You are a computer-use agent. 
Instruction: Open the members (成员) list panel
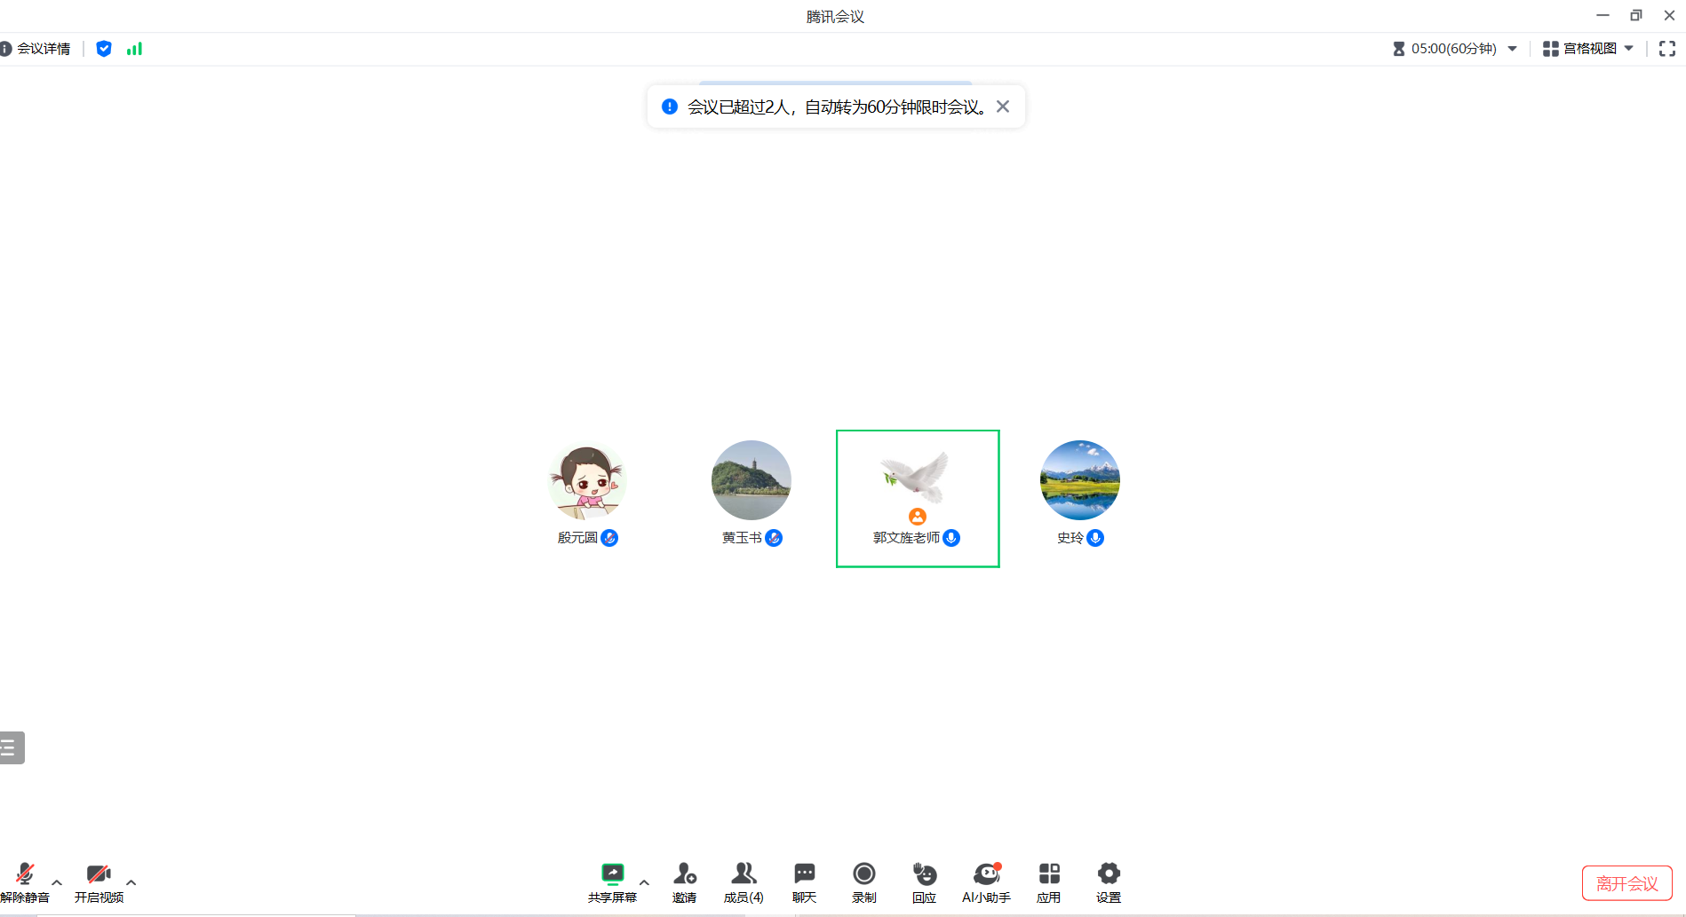click(744, 882)
